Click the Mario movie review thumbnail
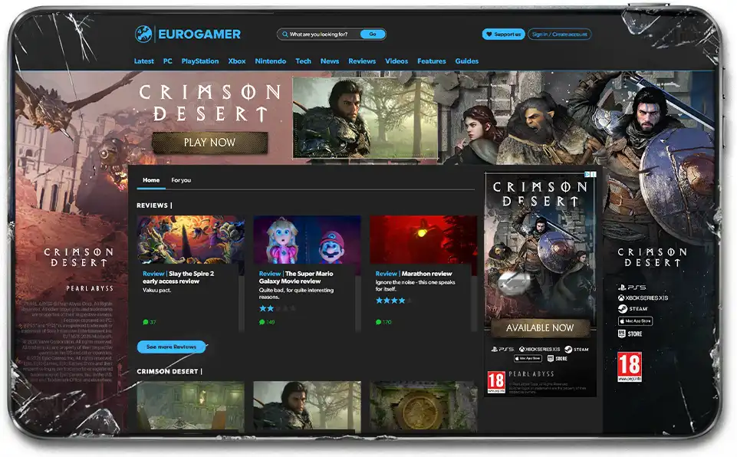The image size is (737, 457). [307, 240]
